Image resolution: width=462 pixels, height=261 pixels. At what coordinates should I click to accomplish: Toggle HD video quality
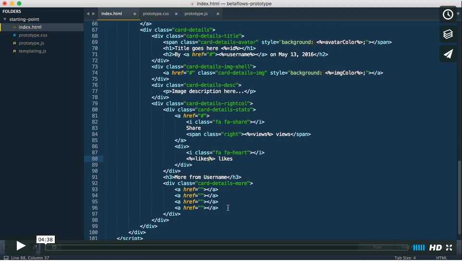(435, 248)
